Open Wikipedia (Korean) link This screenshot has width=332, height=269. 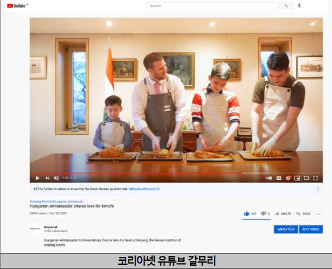(144, 189)
